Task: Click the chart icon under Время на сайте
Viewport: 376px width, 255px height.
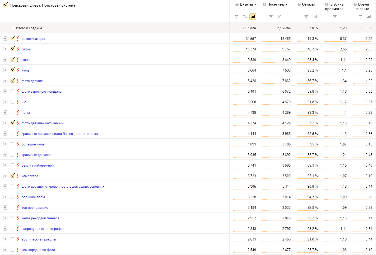Action: 369,17
